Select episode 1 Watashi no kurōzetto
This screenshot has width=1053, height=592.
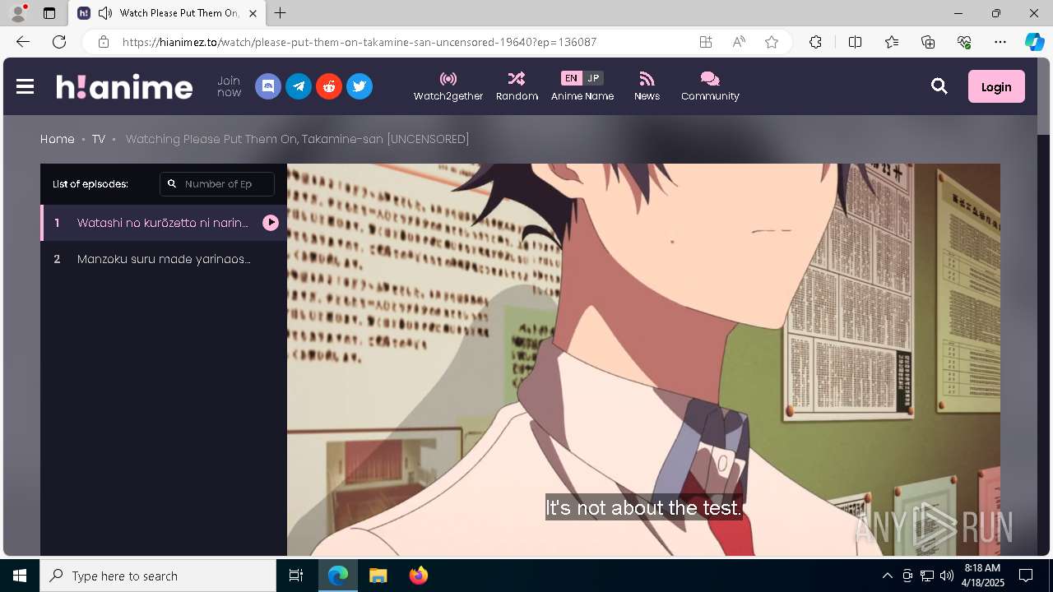click(164, 223)
